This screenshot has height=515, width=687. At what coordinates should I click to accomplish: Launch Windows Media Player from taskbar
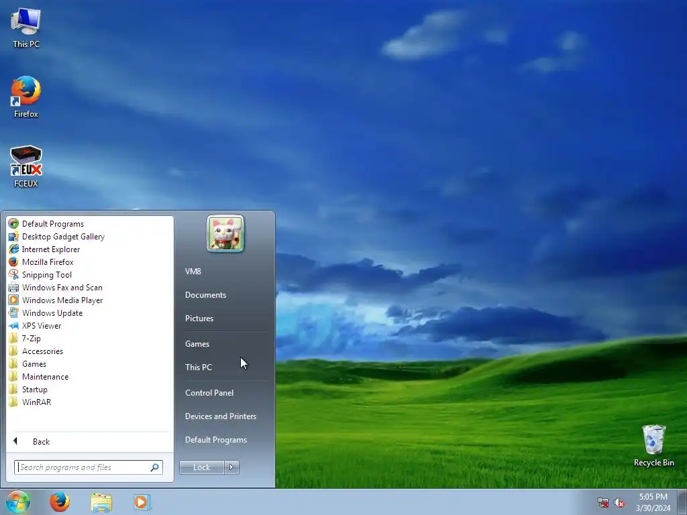142,502
